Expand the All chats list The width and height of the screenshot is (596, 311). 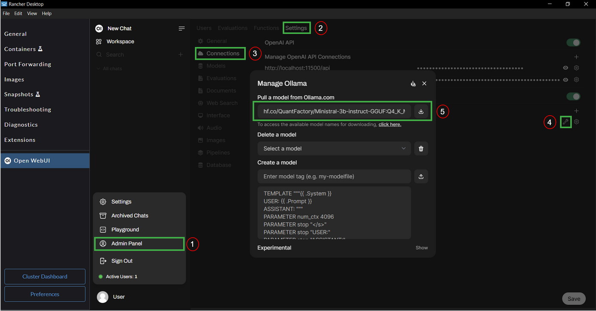tap(109, 69)
